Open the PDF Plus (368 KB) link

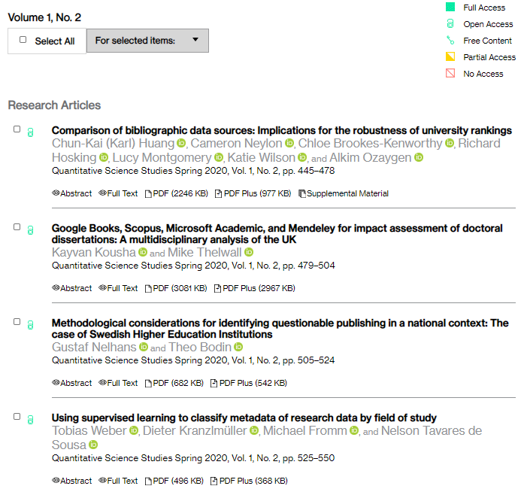tap(249, 481)
